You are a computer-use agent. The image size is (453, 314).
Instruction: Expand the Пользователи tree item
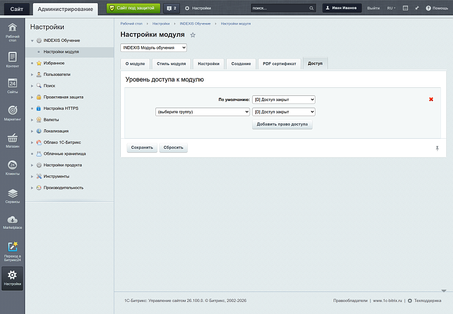[32, 75]
